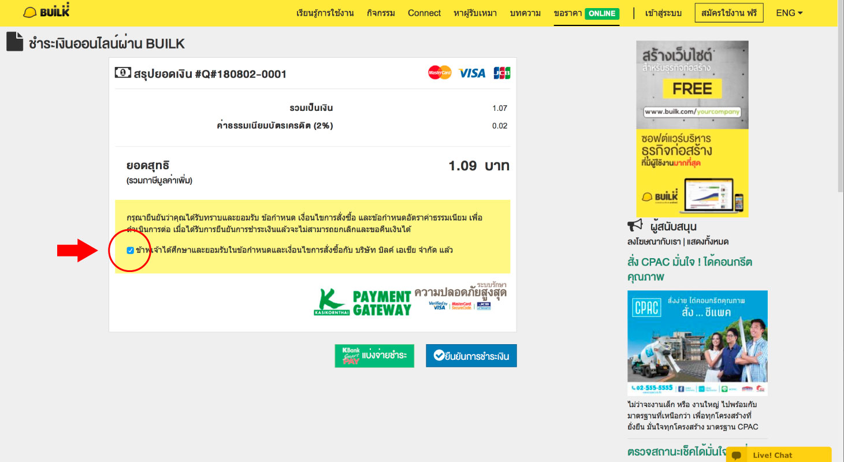Click the BUILK helmet logo
This screenshot has width=844, height=462.
46,12
